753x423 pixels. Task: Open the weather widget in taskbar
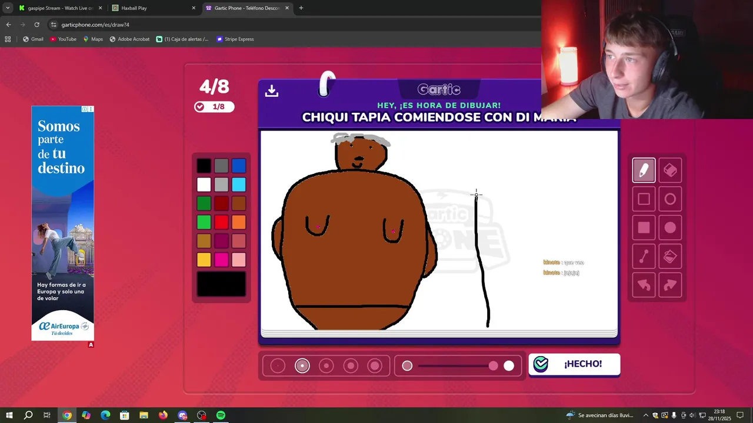point(599,415)
